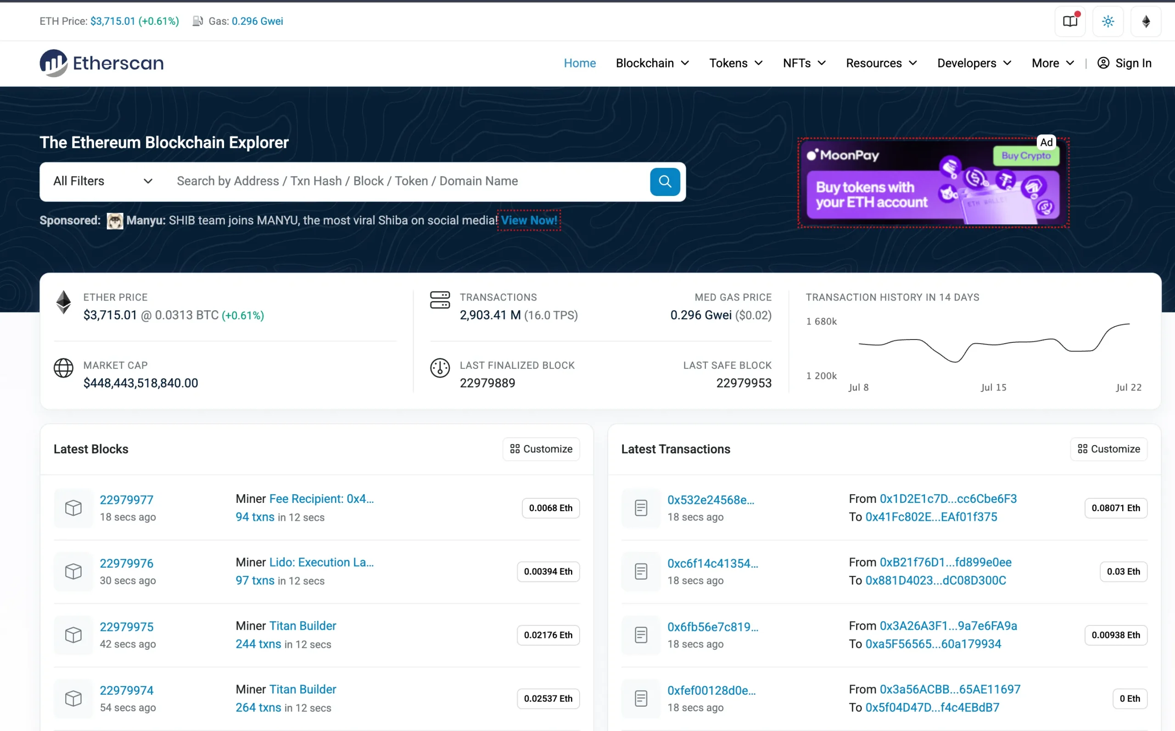Click the $3,715.01 ETH price in top bar
Image resolution: width=1175 pixels, height=731 pixels.
[x=112, y=21]
